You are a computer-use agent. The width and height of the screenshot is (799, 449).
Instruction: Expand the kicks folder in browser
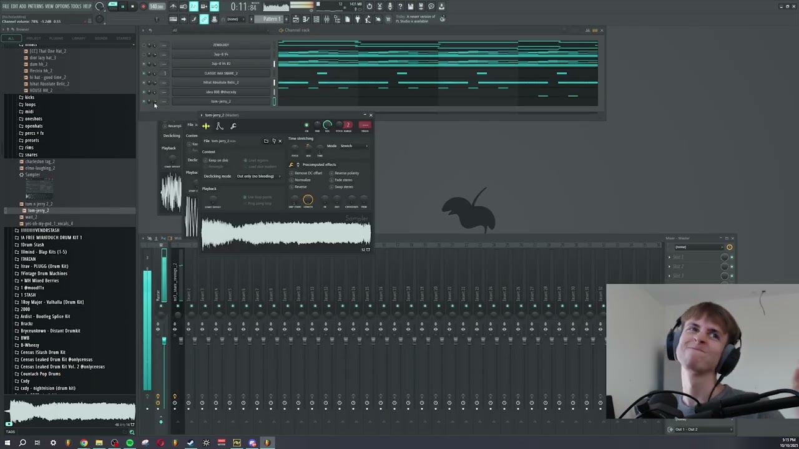pos(29,97)
